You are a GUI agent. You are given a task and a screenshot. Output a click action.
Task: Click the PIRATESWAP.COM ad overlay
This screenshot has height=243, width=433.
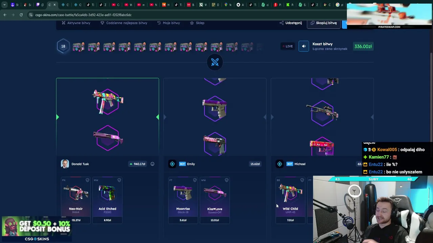[389, 16]
